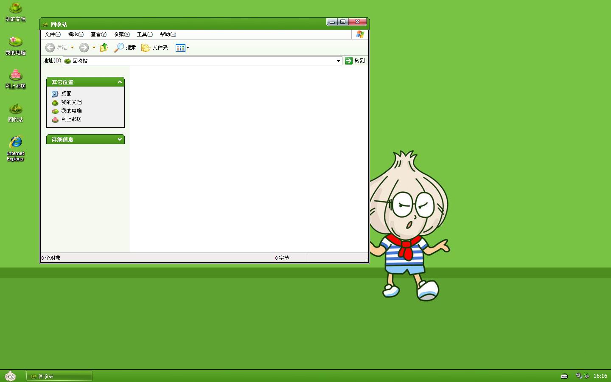
Task: Click the 后退 back arrow button
Action: point(56,48)
